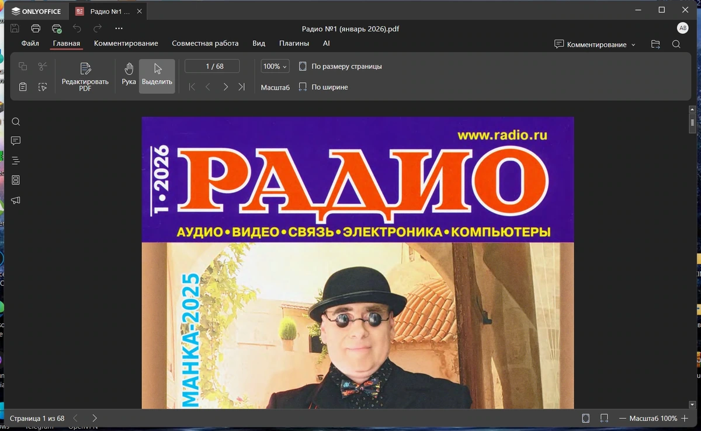Open the page thumbnails panel in sidebar
The width and height of the screenshot is (701, 431).
[16, 180]
